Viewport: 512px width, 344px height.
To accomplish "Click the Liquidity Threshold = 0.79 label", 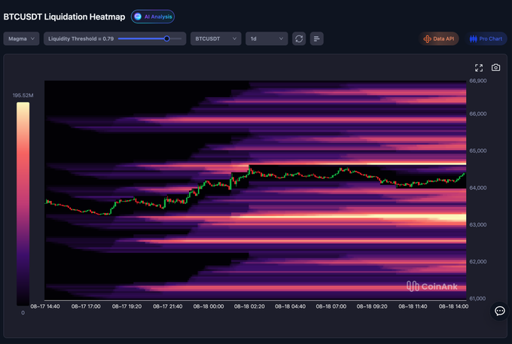I will coord(81,38).
